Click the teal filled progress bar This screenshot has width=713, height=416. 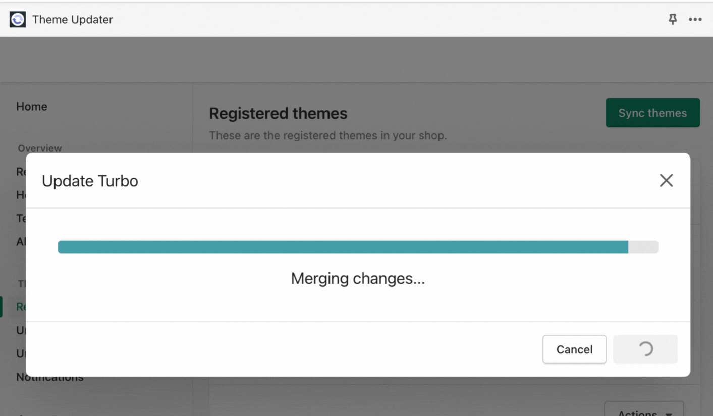tap(343, 247)
